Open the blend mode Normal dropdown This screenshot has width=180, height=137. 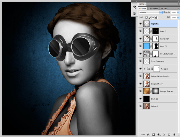pyautogui.click(x=151, y=12)
